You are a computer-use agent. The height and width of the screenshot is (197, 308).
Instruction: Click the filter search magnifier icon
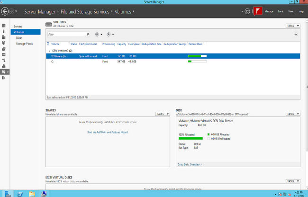pos(88,34)
